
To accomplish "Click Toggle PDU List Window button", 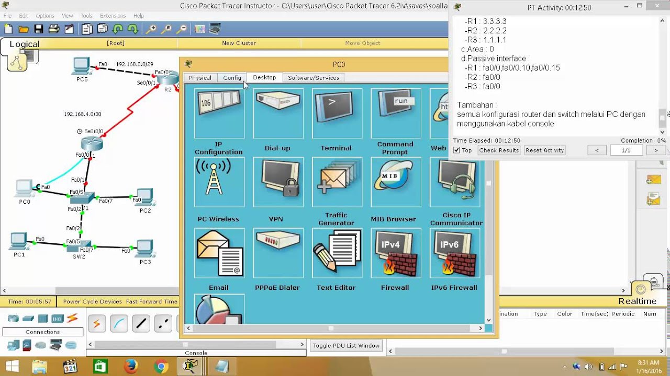I will click(x=346, y=346).
